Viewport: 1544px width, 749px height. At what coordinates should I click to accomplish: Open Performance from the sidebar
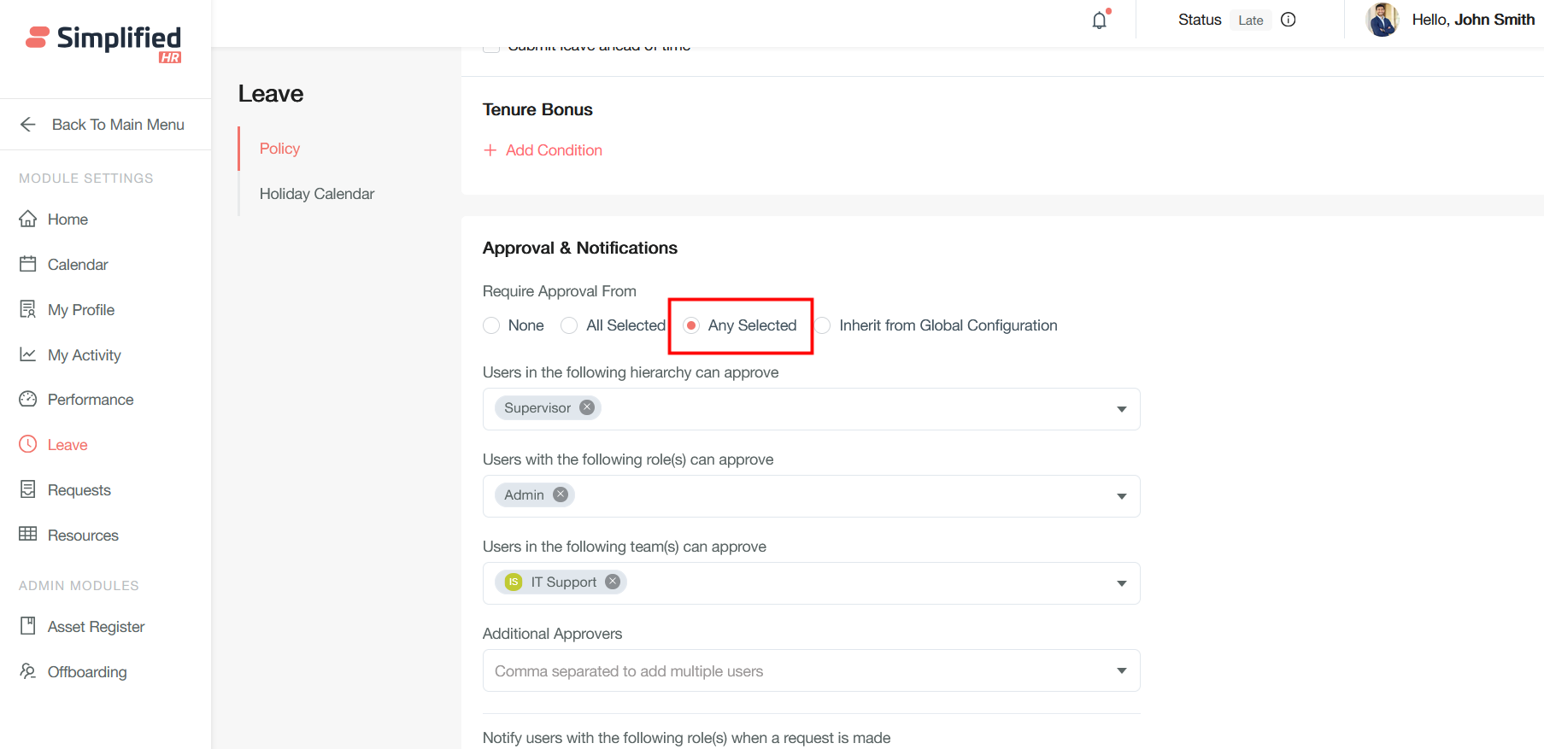coord(90,400)
